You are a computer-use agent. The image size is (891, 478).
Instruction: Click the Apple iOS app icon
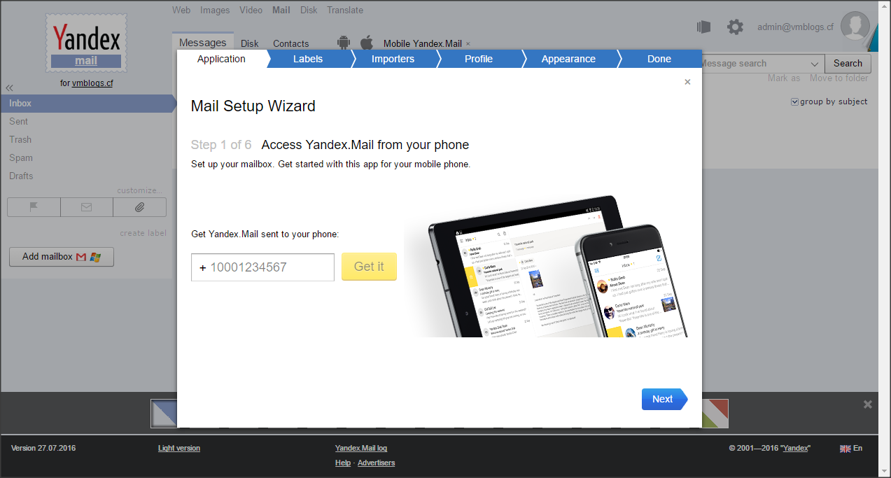(x=366, y=43)
